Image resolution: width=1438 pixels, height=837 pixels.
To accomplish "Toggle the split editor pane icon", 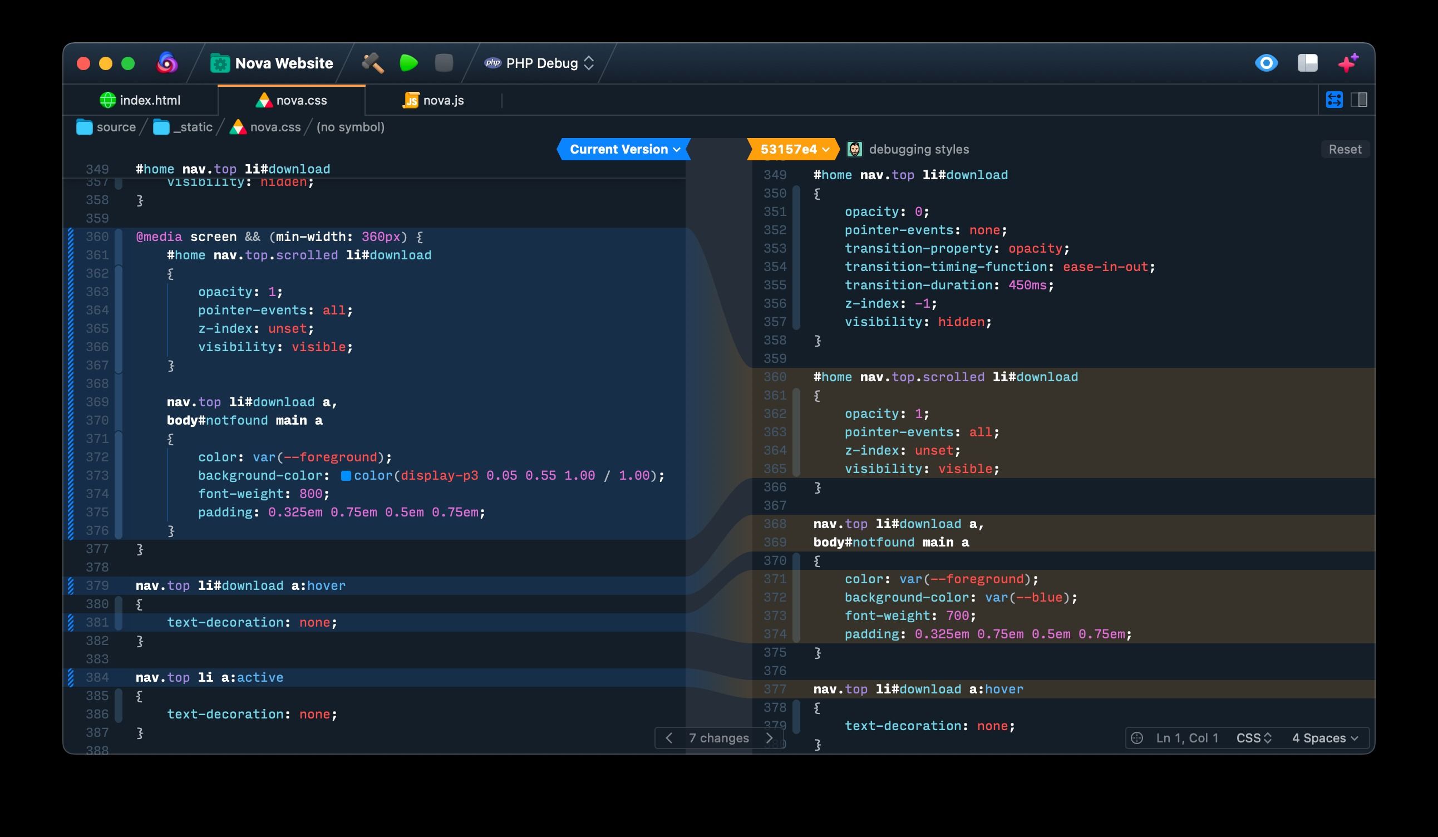I will [1359, 100].
